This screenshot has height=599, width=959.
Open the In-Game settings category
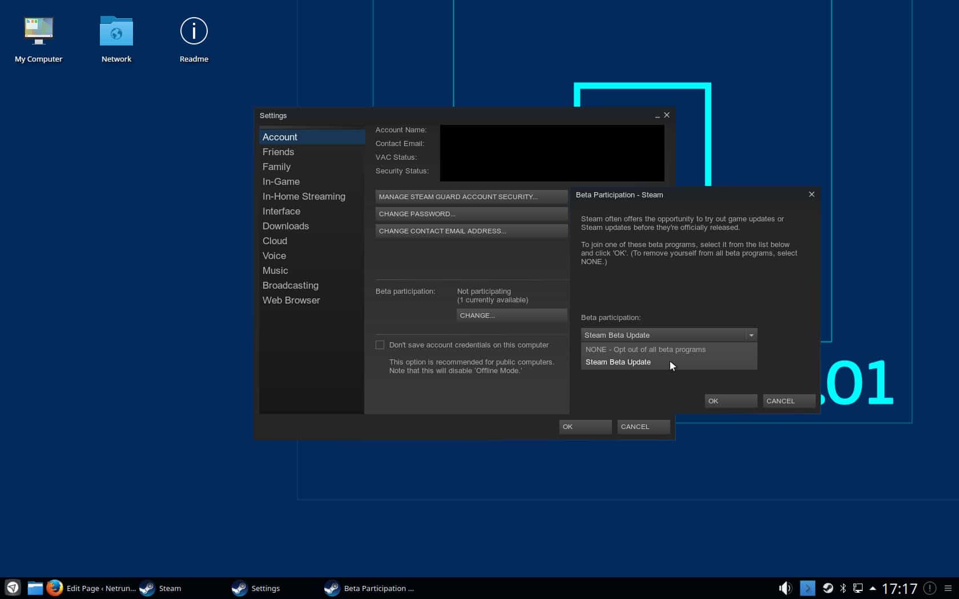point(312,181)
